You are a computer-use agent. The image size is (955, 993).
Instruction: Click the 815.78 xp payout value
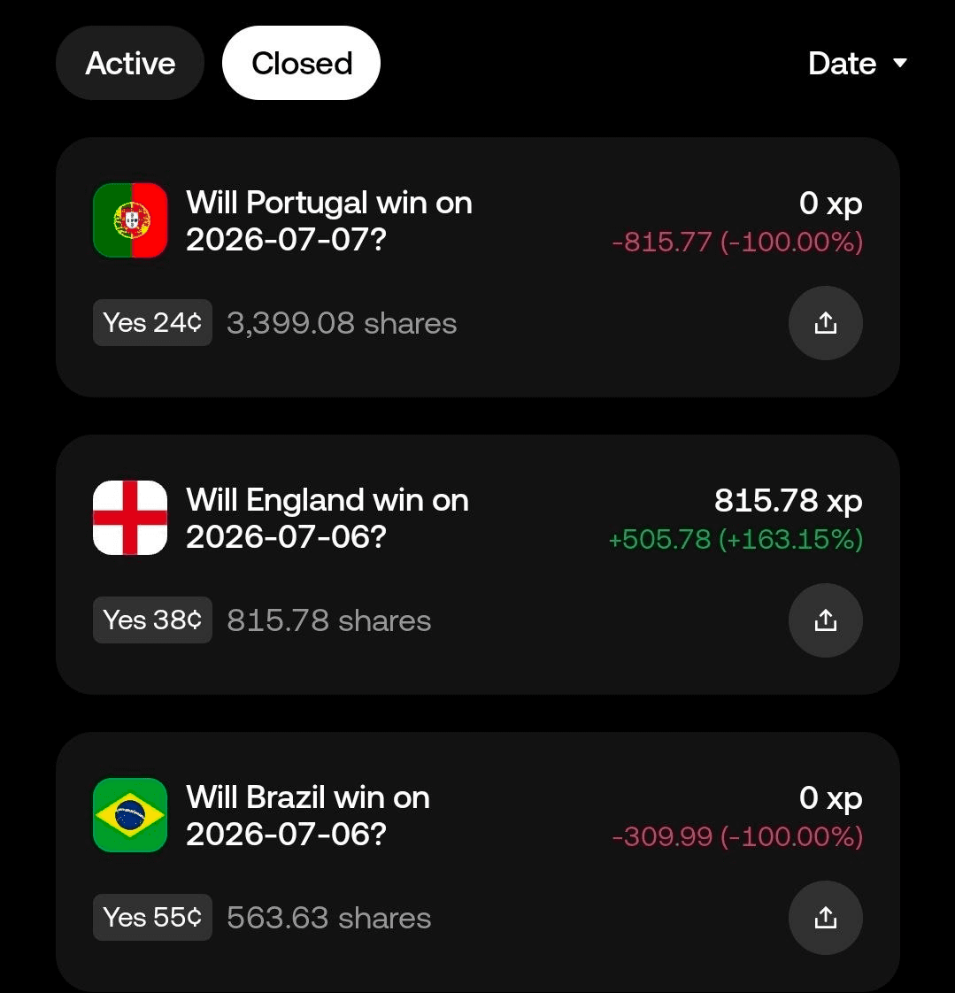pyautogui.click(x=789, y=501)
